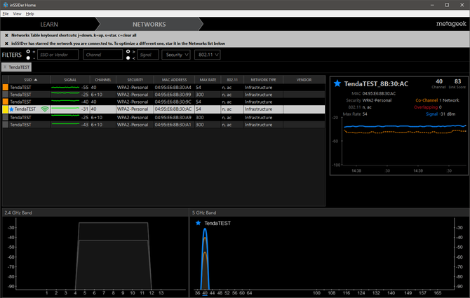This screenshot has height=298, width=470.
Task: Sort by the MAX RATE column header
Action: coord(208,80)
